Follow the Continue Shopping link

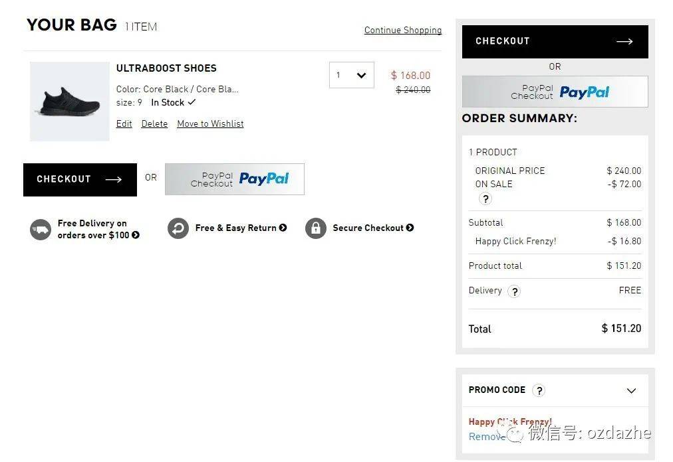pos(403,30)
